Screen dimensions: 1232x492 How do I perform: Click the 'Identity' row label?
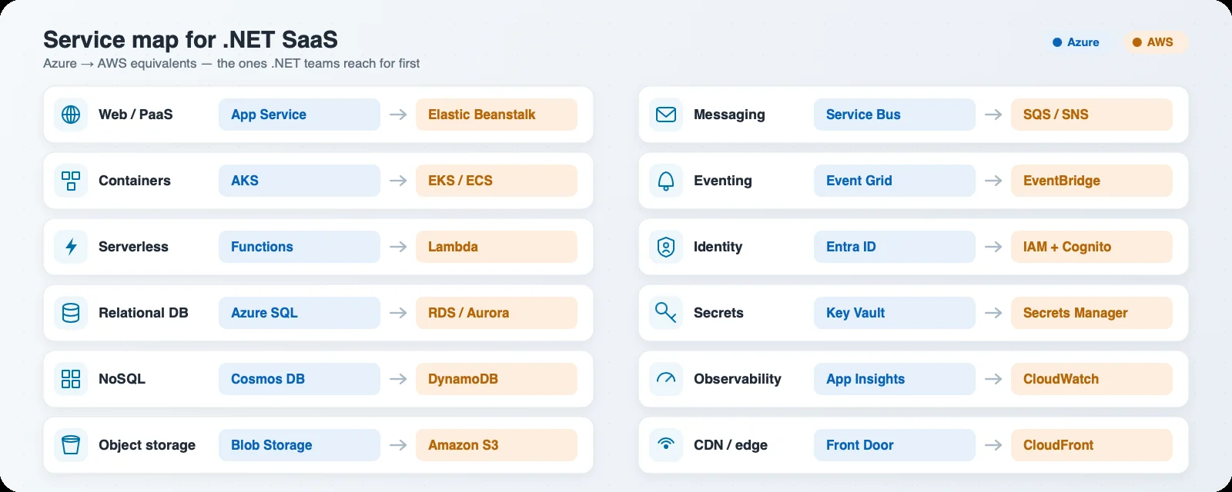[718, 247]
